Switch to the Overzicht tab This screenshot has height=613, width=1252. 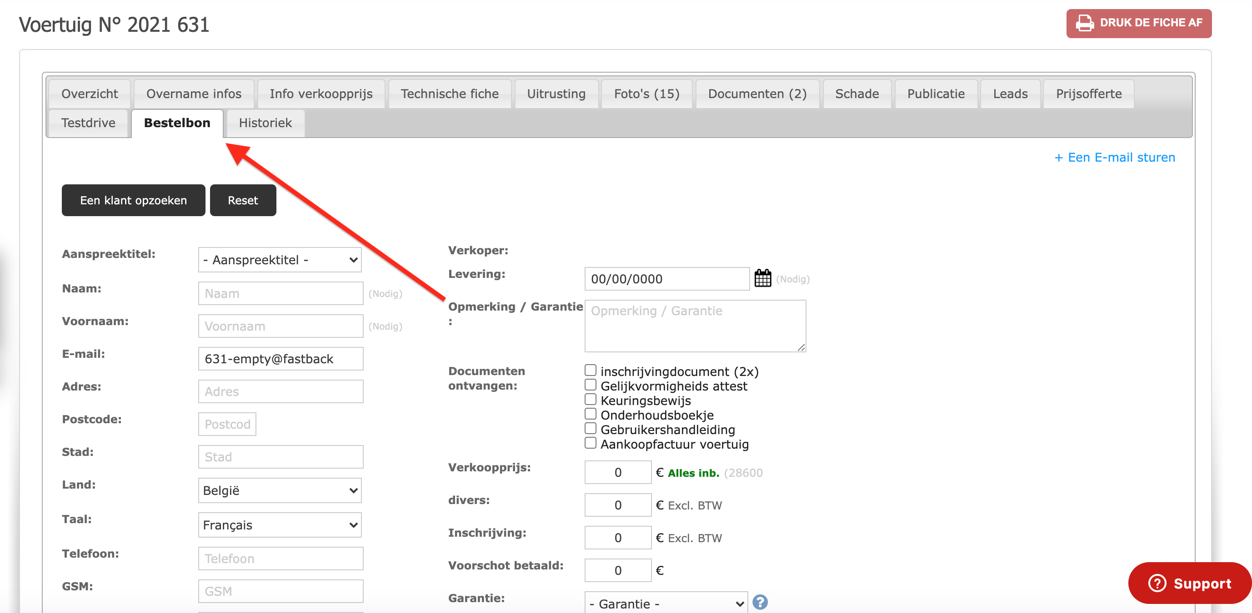pos(90,94)
